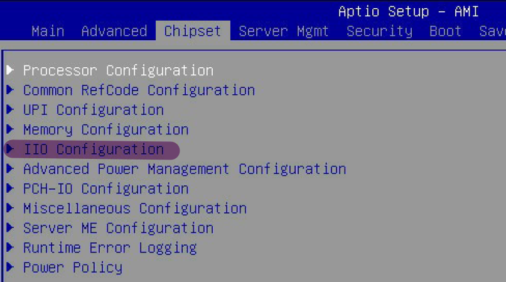Expand Power Policy submenu arrow
506x282 pixels.
pos(10,267)
